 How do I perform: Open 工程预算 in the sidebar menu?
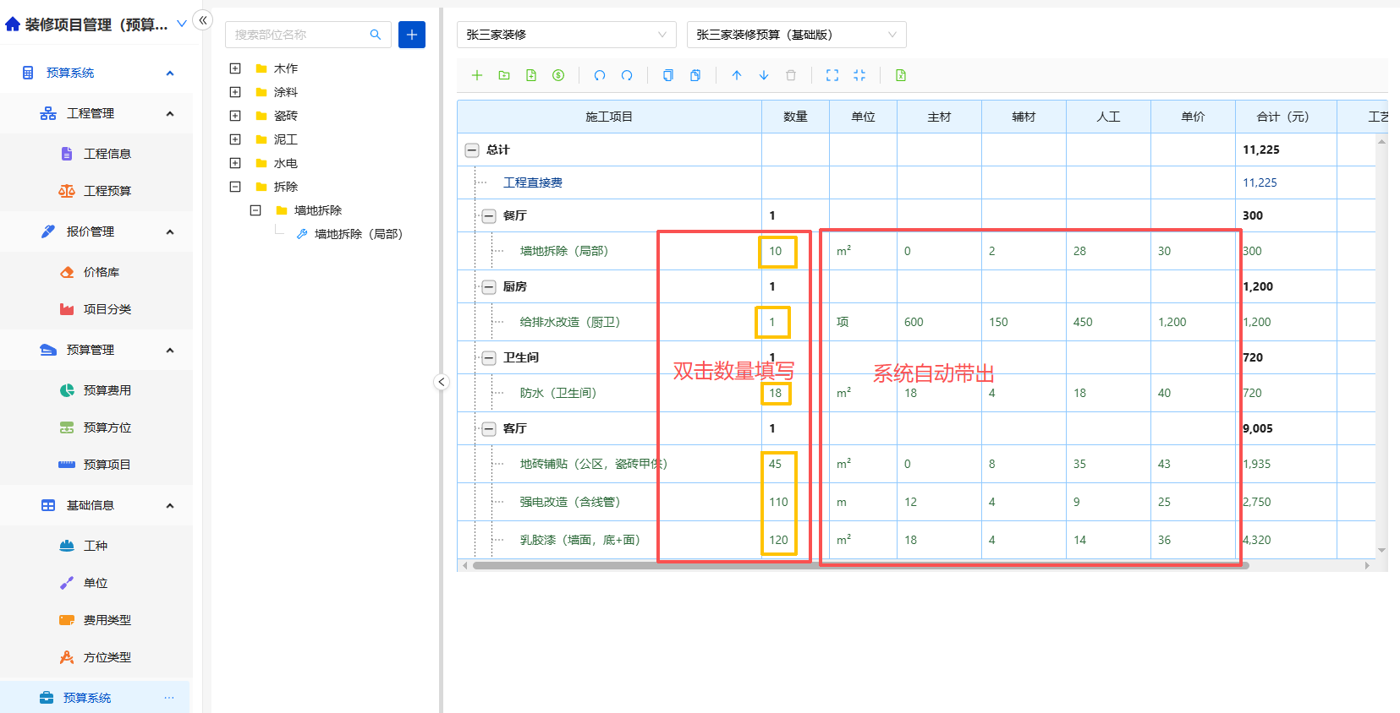click(107, 191)
